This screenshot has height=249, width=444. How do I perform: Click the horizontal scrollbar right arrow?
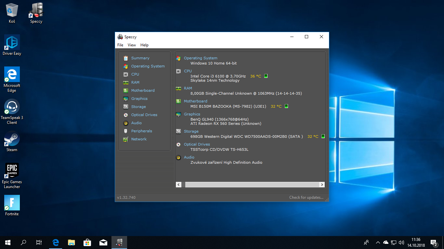click(x=322, y=184)
